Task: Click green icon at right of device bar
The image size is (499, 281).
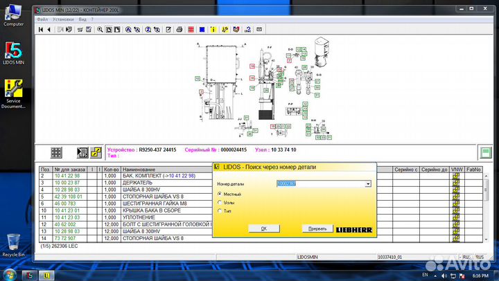Action: [487, 152]
